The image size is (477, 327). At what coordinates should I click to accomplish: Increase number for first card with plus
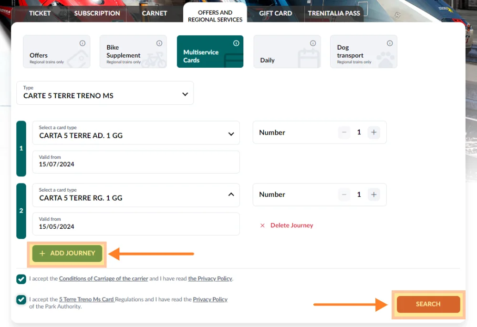tap(374, 133)
